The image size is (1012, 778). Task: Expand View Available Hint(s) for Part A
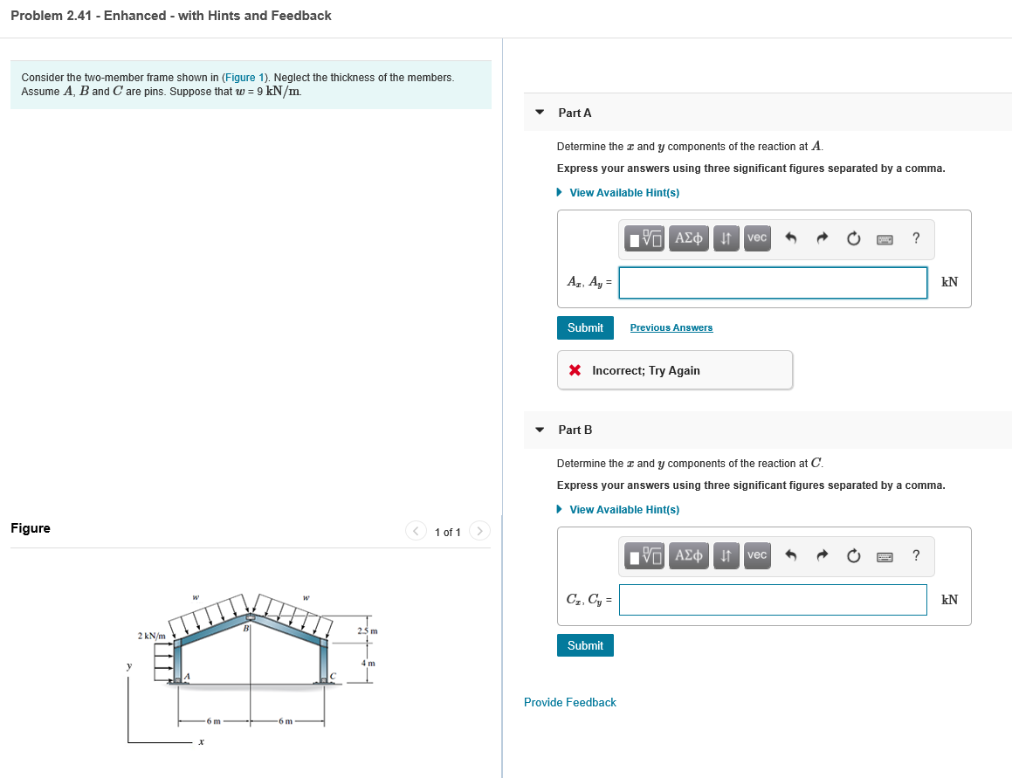623,192
